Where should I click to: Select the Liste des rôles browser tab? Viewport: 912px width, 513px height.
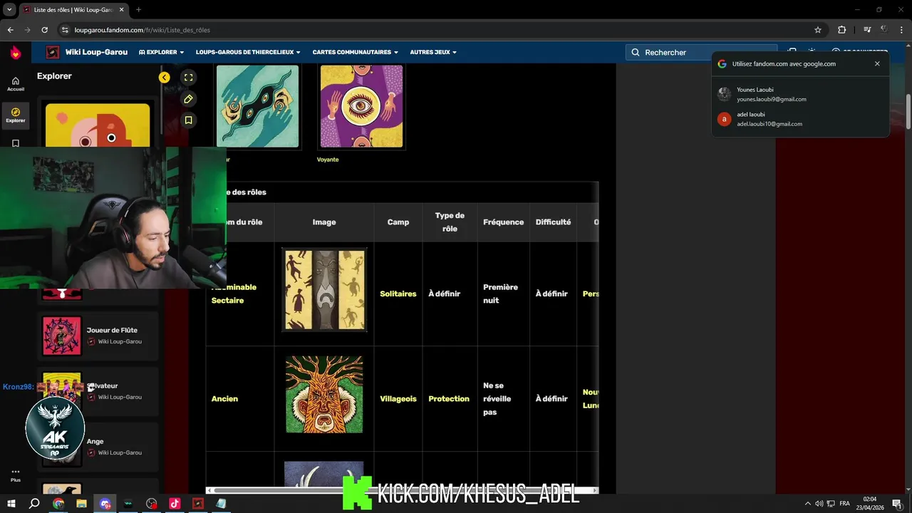click(74, 10)
